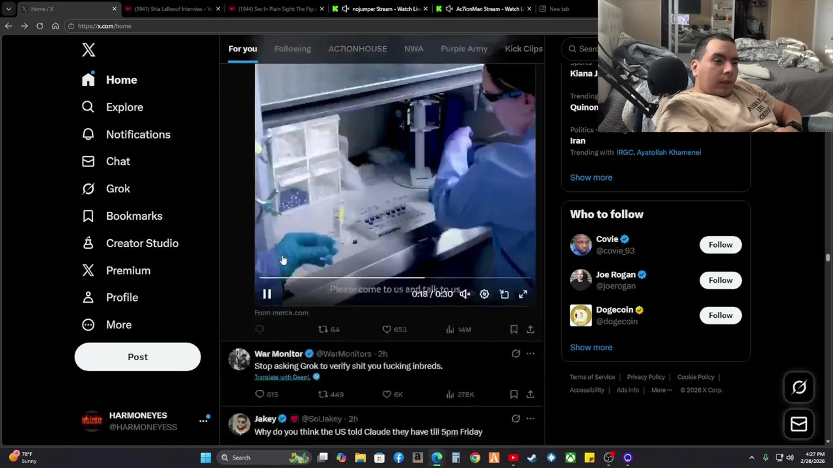
Task: Expand Show more under trending topics
Action: click(591, 177)
